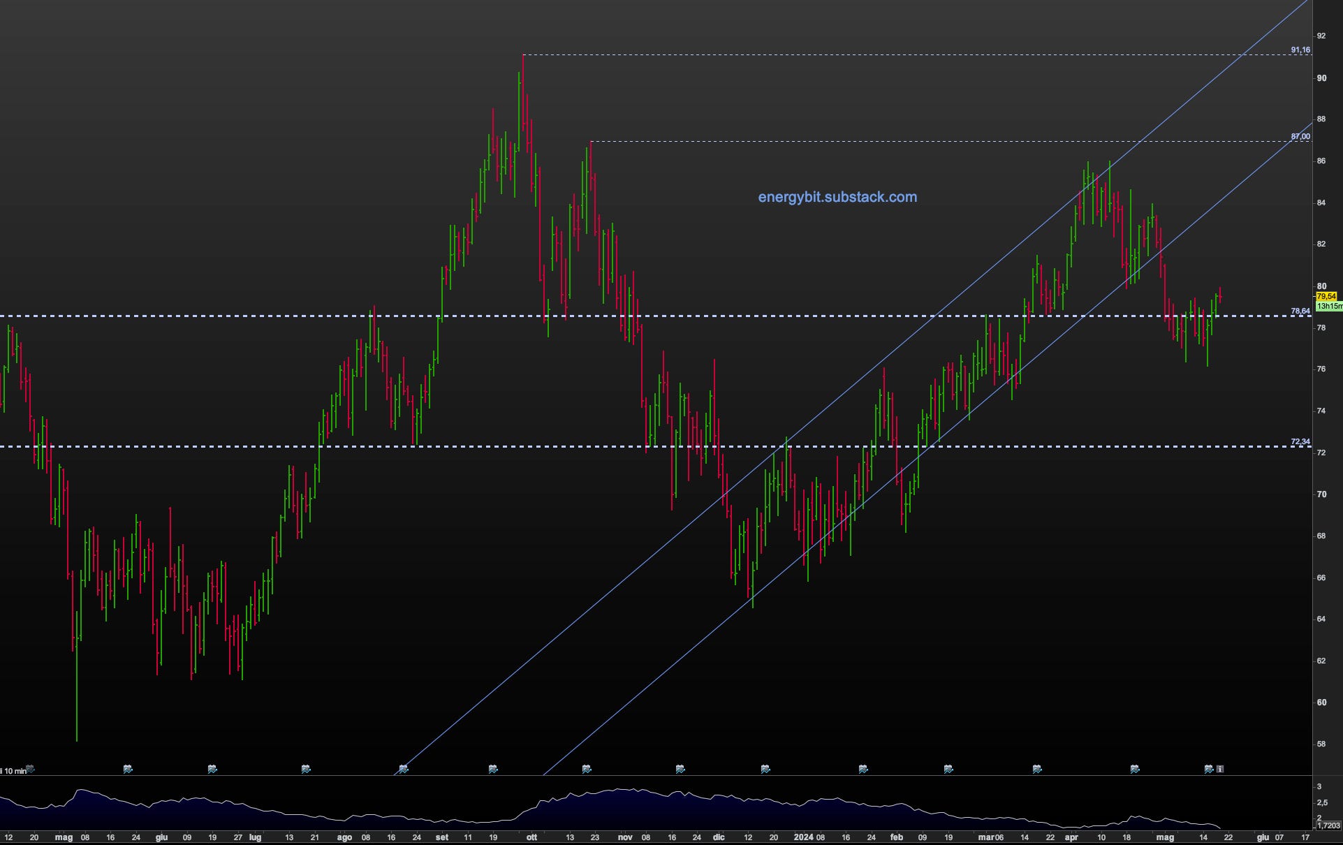This screenshot has height=845, width=1343.
Task: Click the info icon beside the last calendar marker
Action: [x=1220, y=769]
